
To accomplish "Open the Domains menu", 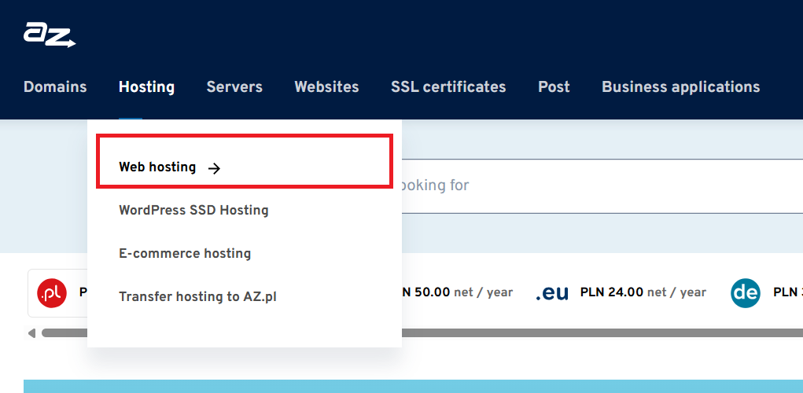I will point(55,87).
